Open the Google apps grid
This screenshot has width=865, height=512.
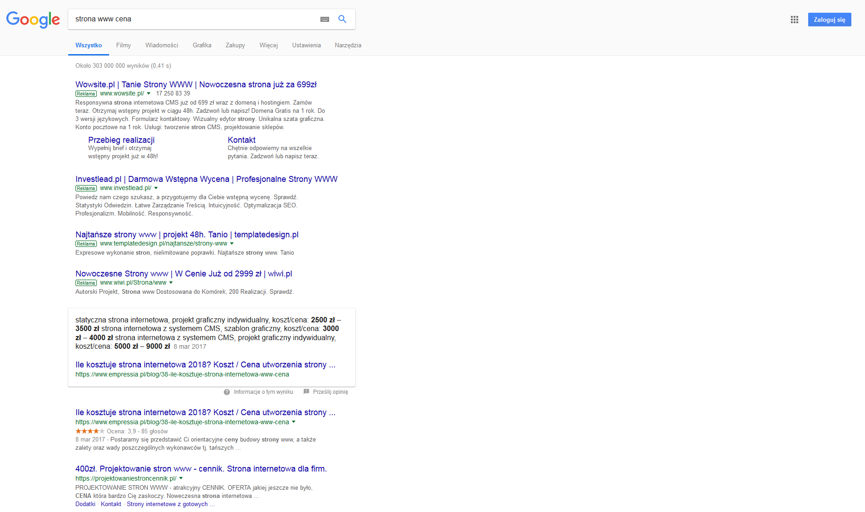point(795,20)
